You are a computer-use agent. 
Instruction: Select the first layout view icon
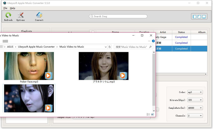pos(195,16)
